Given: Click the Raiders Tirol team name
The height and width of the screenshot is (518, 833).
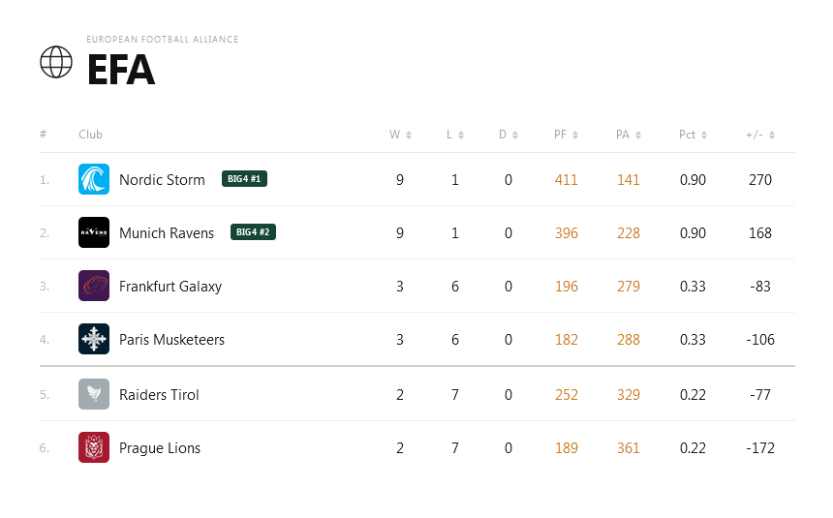Looking at the screenshot, I should [159, 395].
